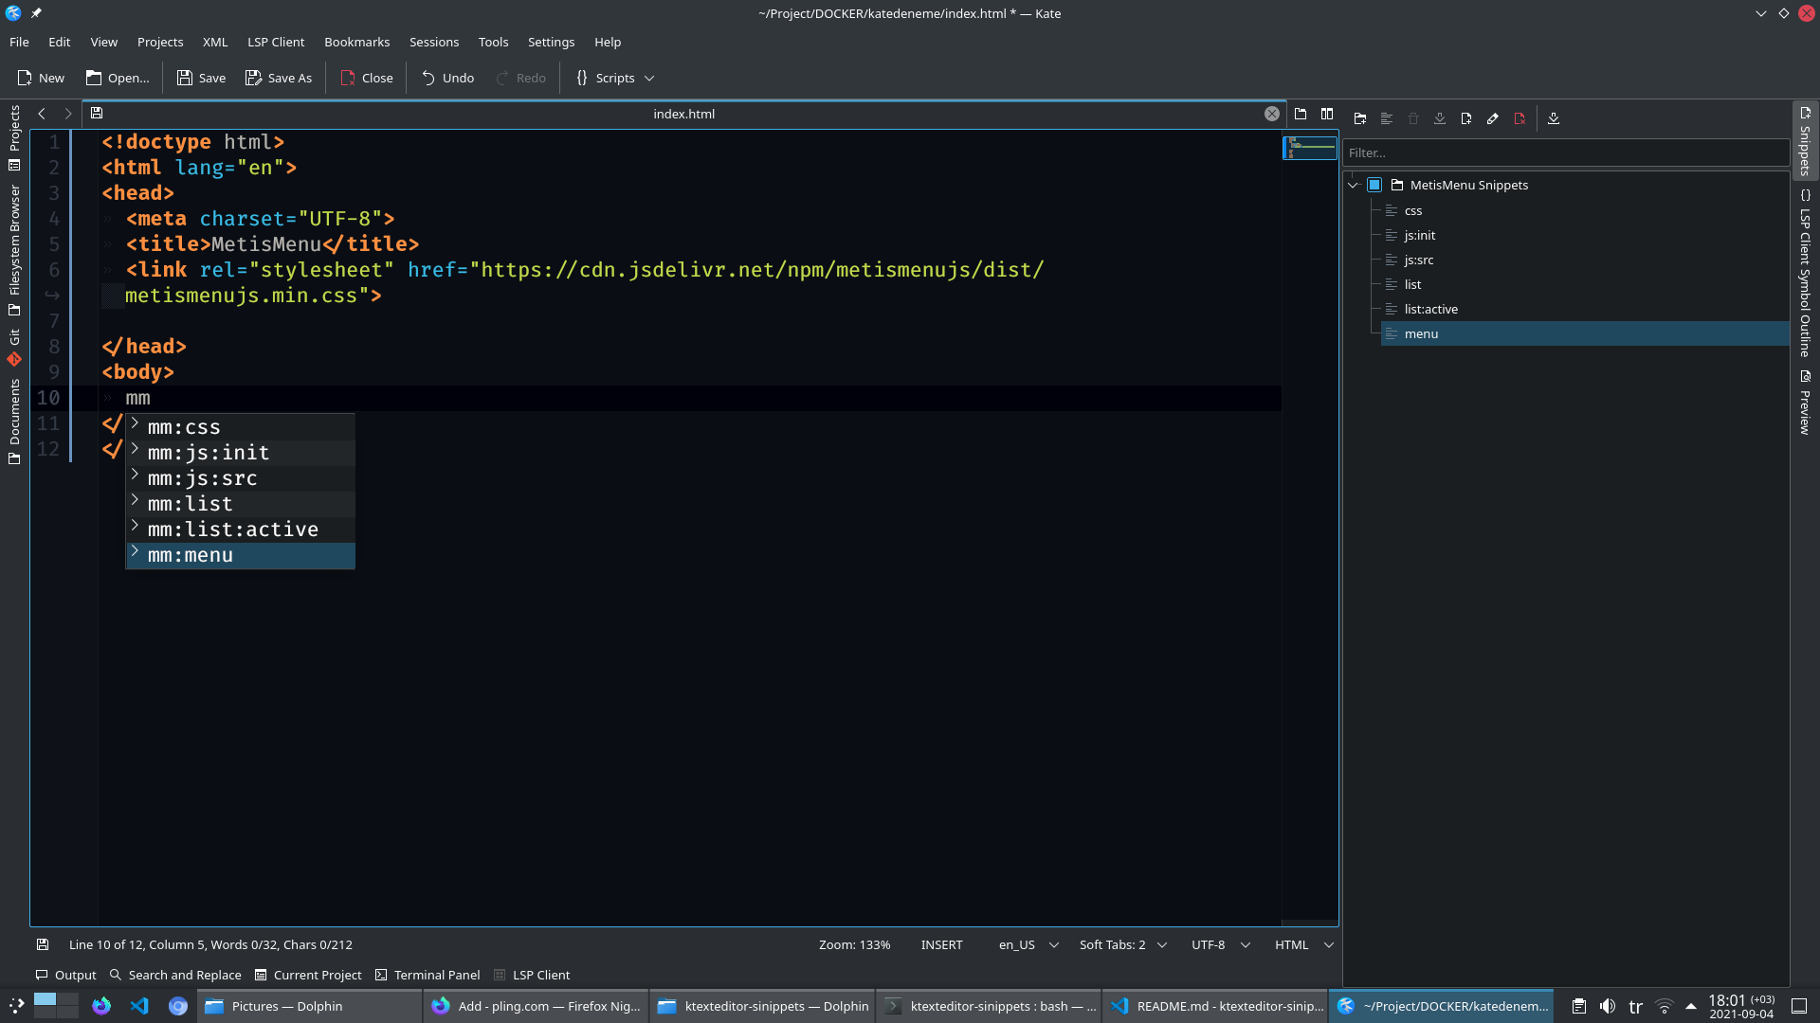Click the edit snippet pencil icon
The width and height of the screenshot is (1820, 1023).
pos(1493,118)
